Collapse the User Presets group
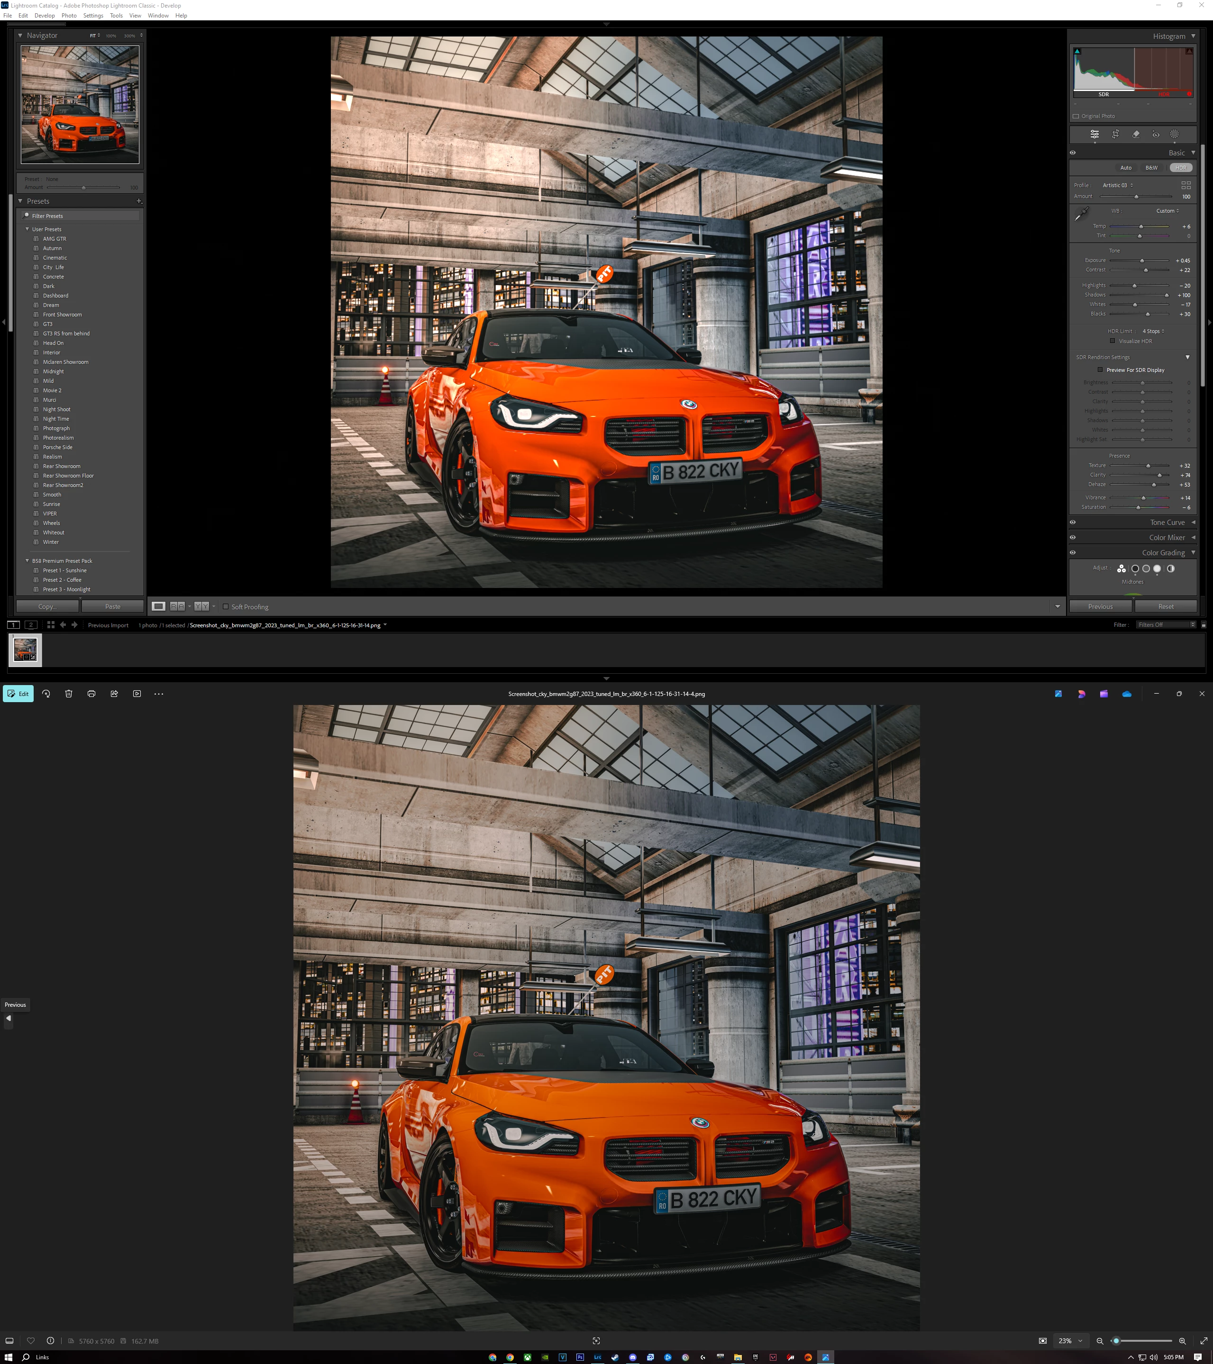 tap(27, 229)
